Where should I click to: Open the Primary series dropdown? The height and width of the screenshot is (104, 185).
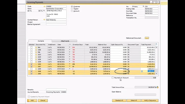pyautogui.click(x=138, y=6)
